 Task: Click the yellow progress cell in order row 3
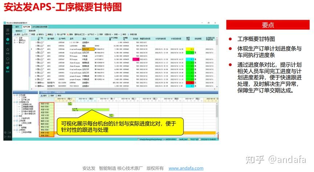[189, 49]
